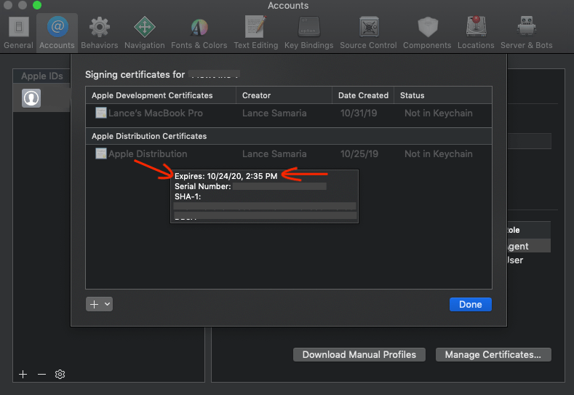Open Source Control preferences

pyautogui.click(x=368, y=32)
